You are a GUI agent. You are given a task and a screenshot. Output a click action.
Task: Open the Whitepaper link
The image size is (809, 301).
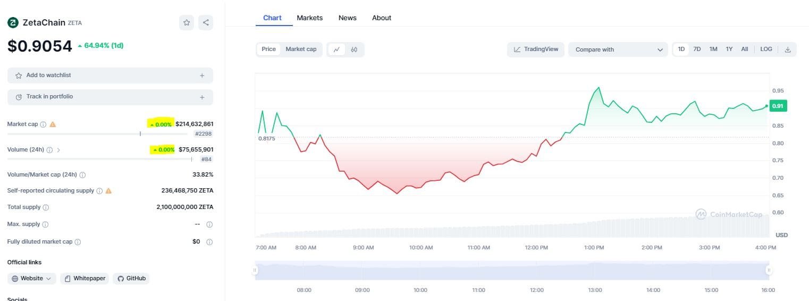[x=84, y=279]
